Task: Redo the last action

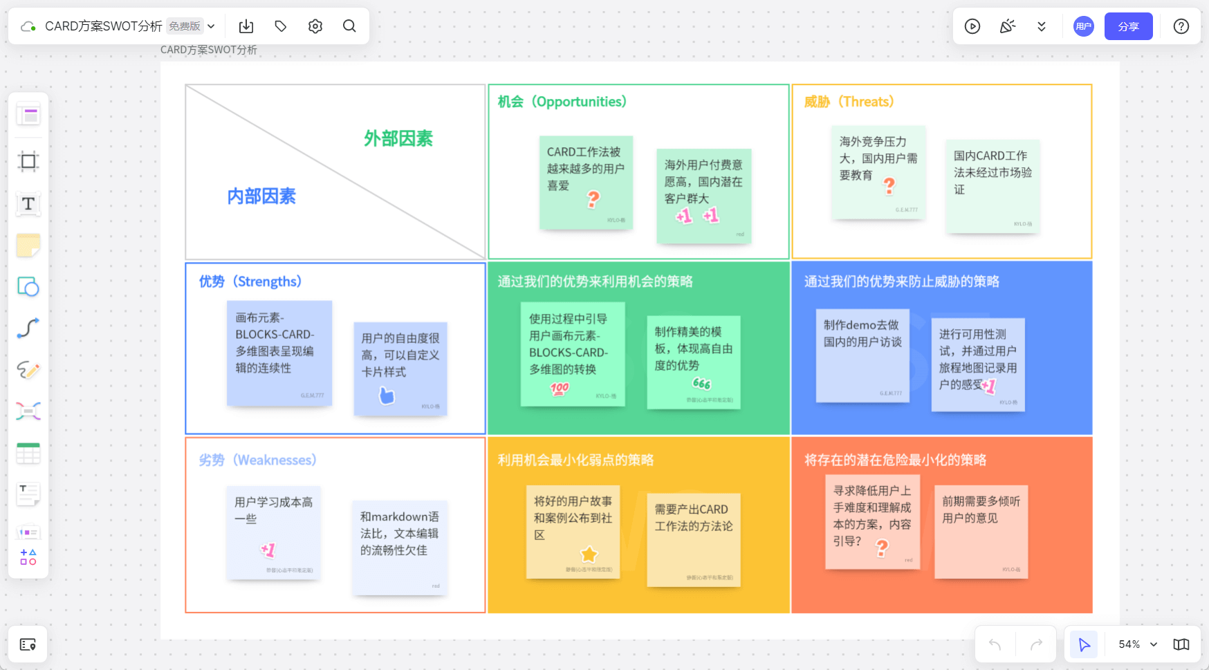Action: (x=1036, y=644)
